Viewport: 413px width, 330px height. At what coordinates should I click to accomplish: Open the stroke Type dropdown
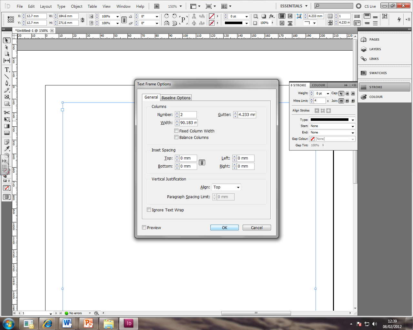point(332,120)
